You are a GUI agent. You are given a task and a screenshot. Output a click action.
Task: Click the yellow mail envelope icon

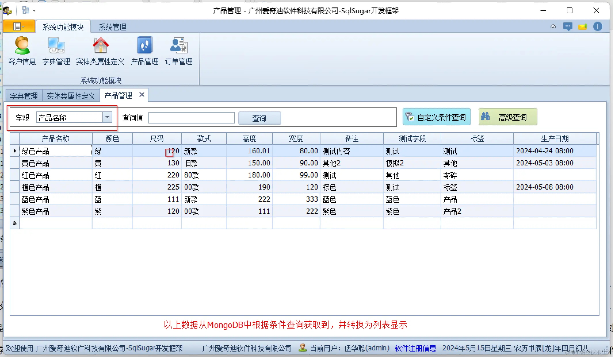(x=583, y=27)
